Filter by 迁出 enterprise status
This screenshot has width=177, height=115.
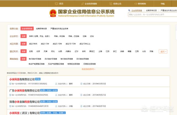pyautogui.click(x=92, y=36)
